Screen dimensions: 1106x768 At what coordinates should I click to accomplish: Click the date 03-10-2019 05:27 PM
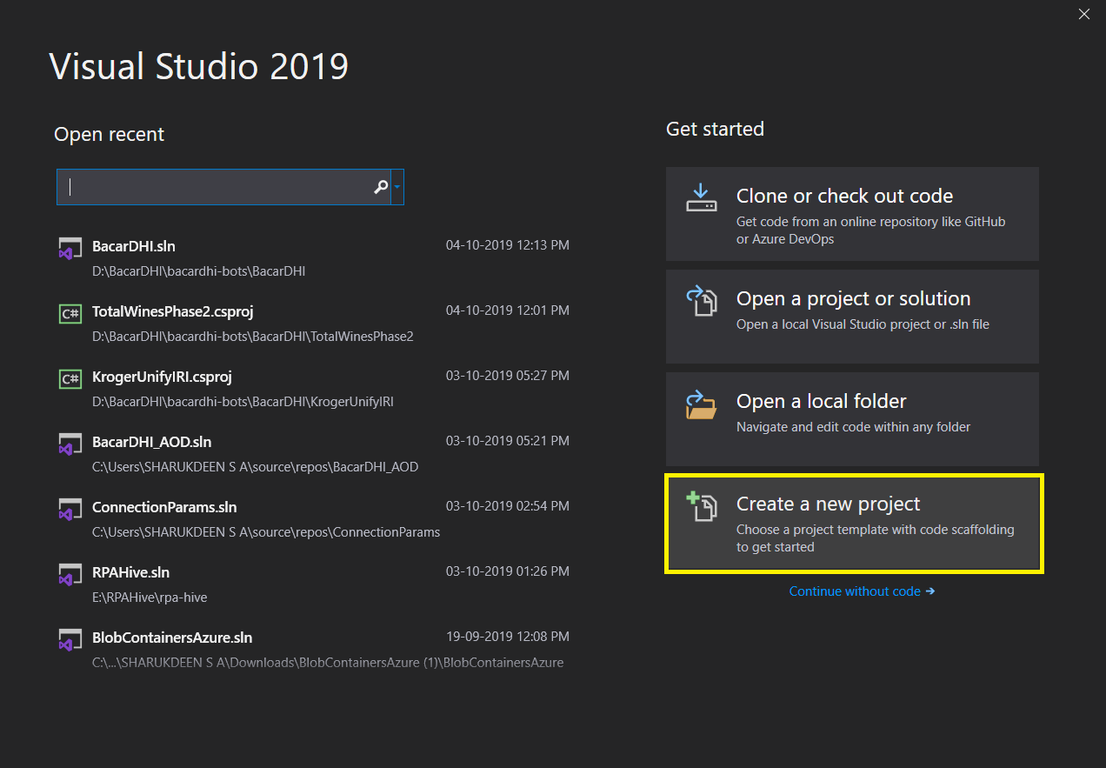pyautogui.click(x=508, y=376)
